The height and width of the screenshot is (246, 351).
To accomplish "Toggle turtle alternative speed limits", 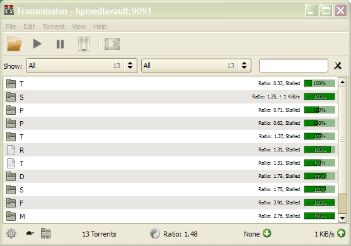I will pyautogui.click(x=30, y=233).
